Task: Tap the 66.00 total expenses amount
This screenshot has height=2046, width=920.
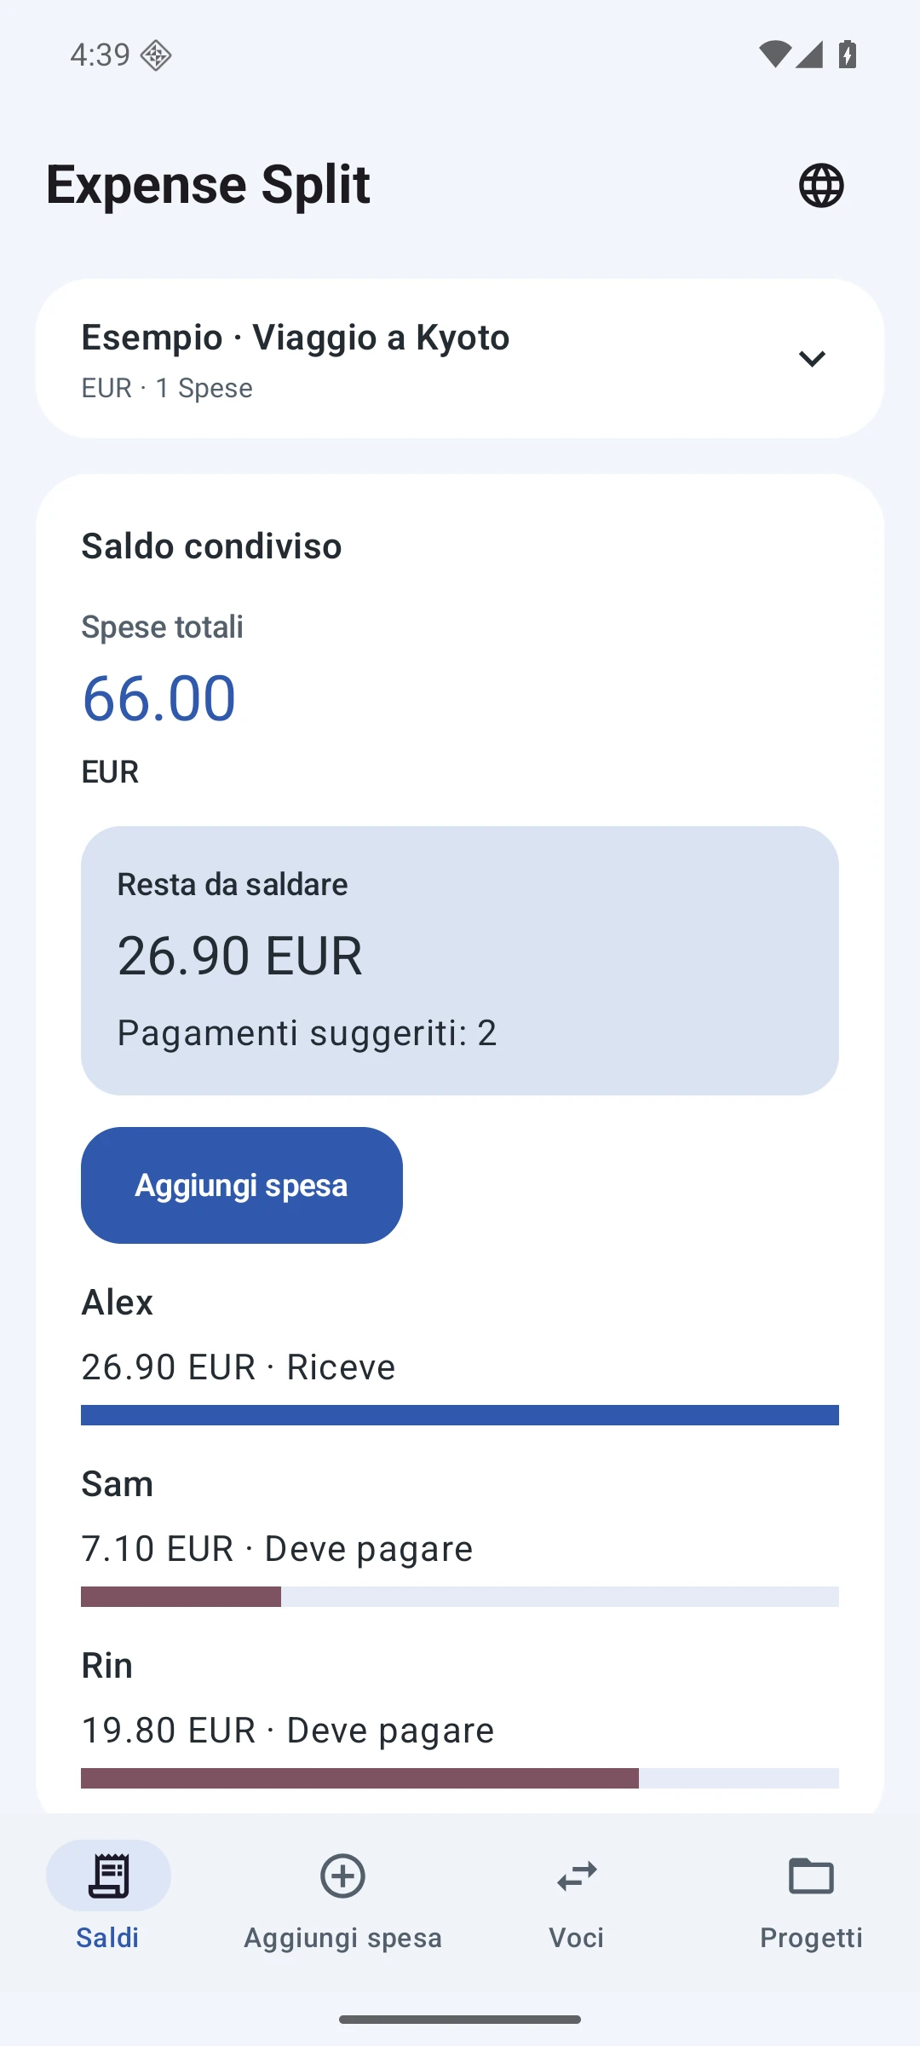Action: pos(158,698)
